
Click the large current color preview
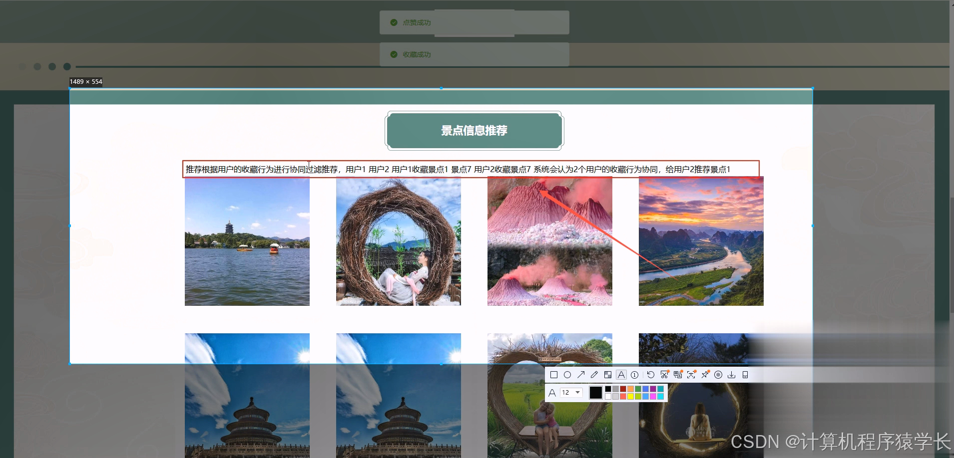click(x=596, y=393)
